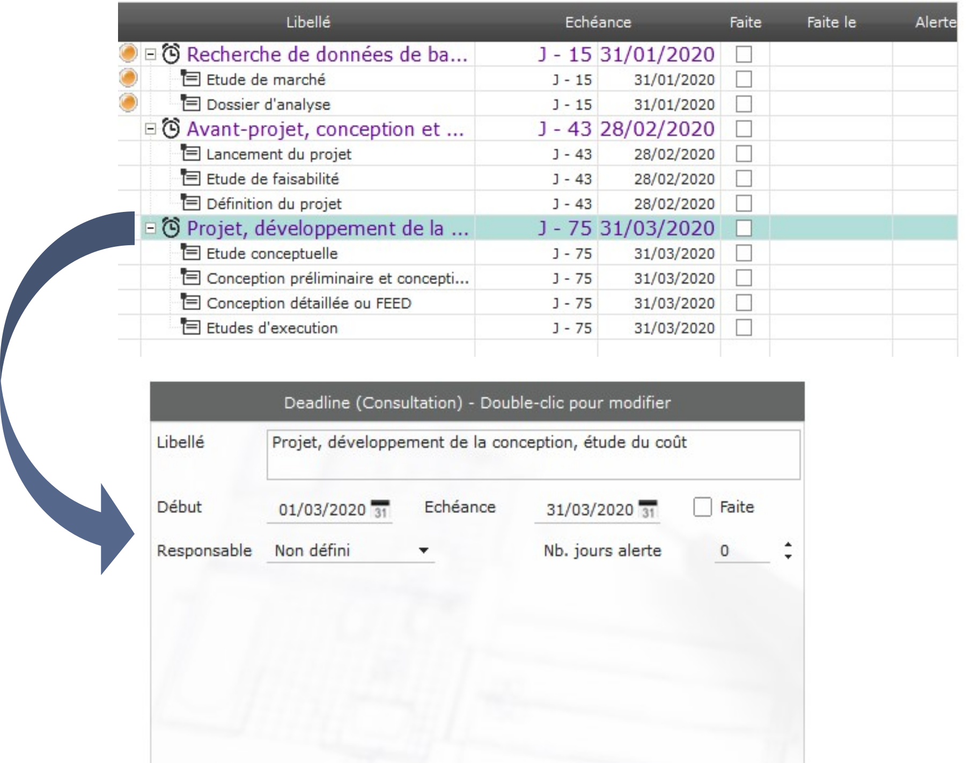Increase the Nb. jours alerte value
Viewport: 971px width, 763px height.
pos(788,545)
